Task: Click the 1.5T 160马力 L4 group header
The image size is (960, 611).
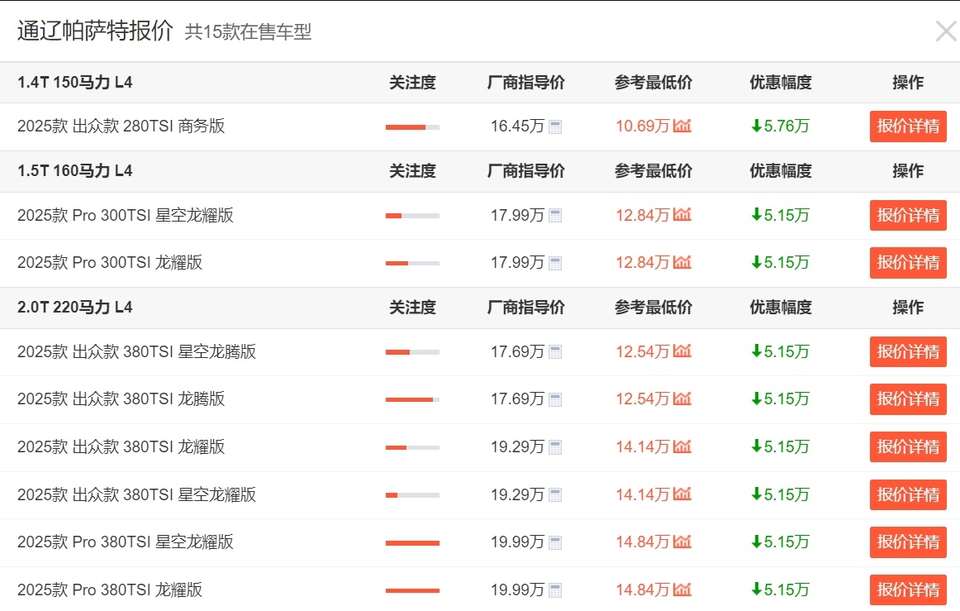Action: (74, 170)
